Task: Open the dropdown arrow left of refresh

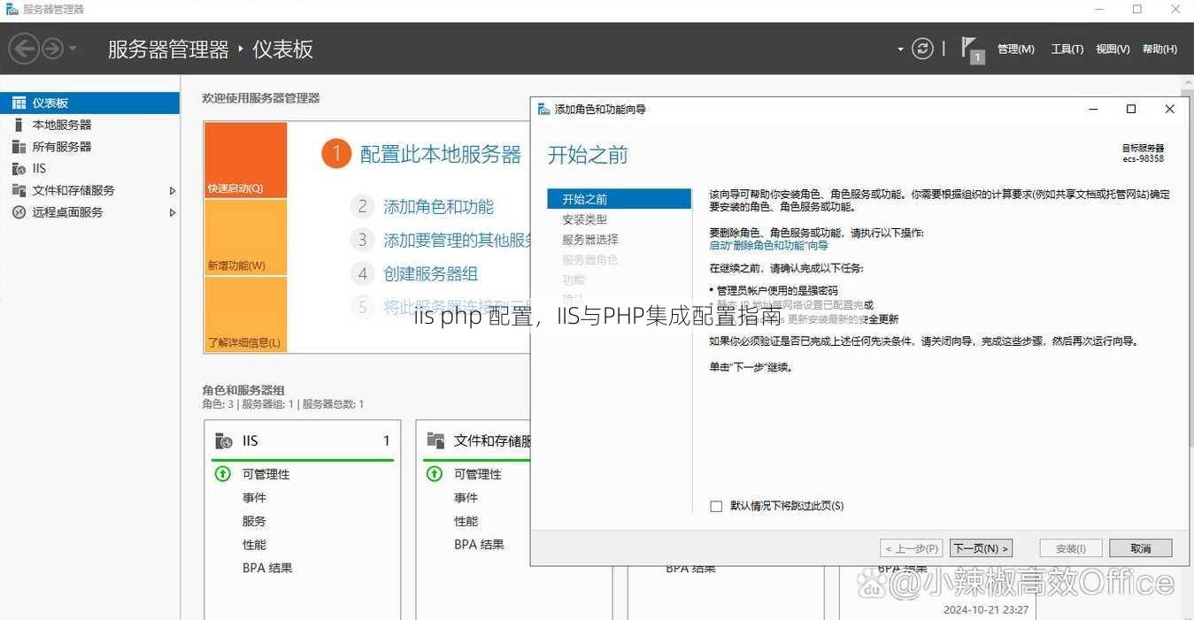Action: tap(900, 50)
